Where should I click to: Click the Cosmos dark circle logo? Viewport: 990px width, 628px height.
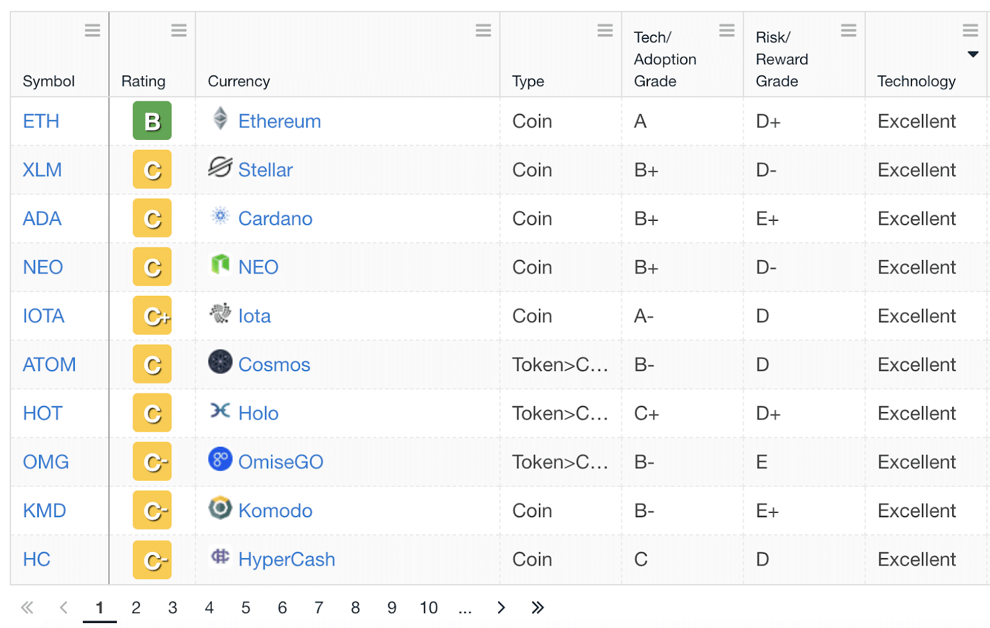coord(220,362)
